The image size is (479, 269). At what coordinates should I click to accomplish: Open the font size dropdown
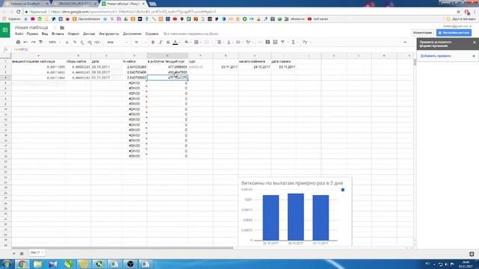(x=140, y=42)
